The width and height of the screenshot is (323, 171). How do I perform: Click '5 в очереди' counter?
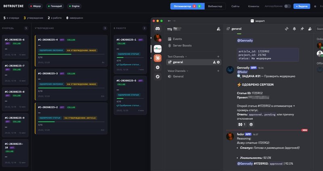click(x=11, y=18)
